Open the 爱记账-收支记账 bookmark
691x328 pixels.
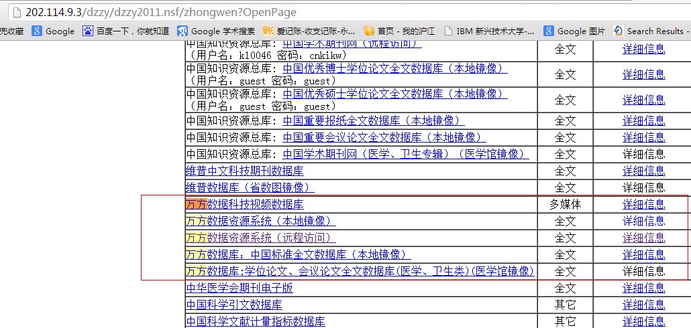[x=309, y=31]
